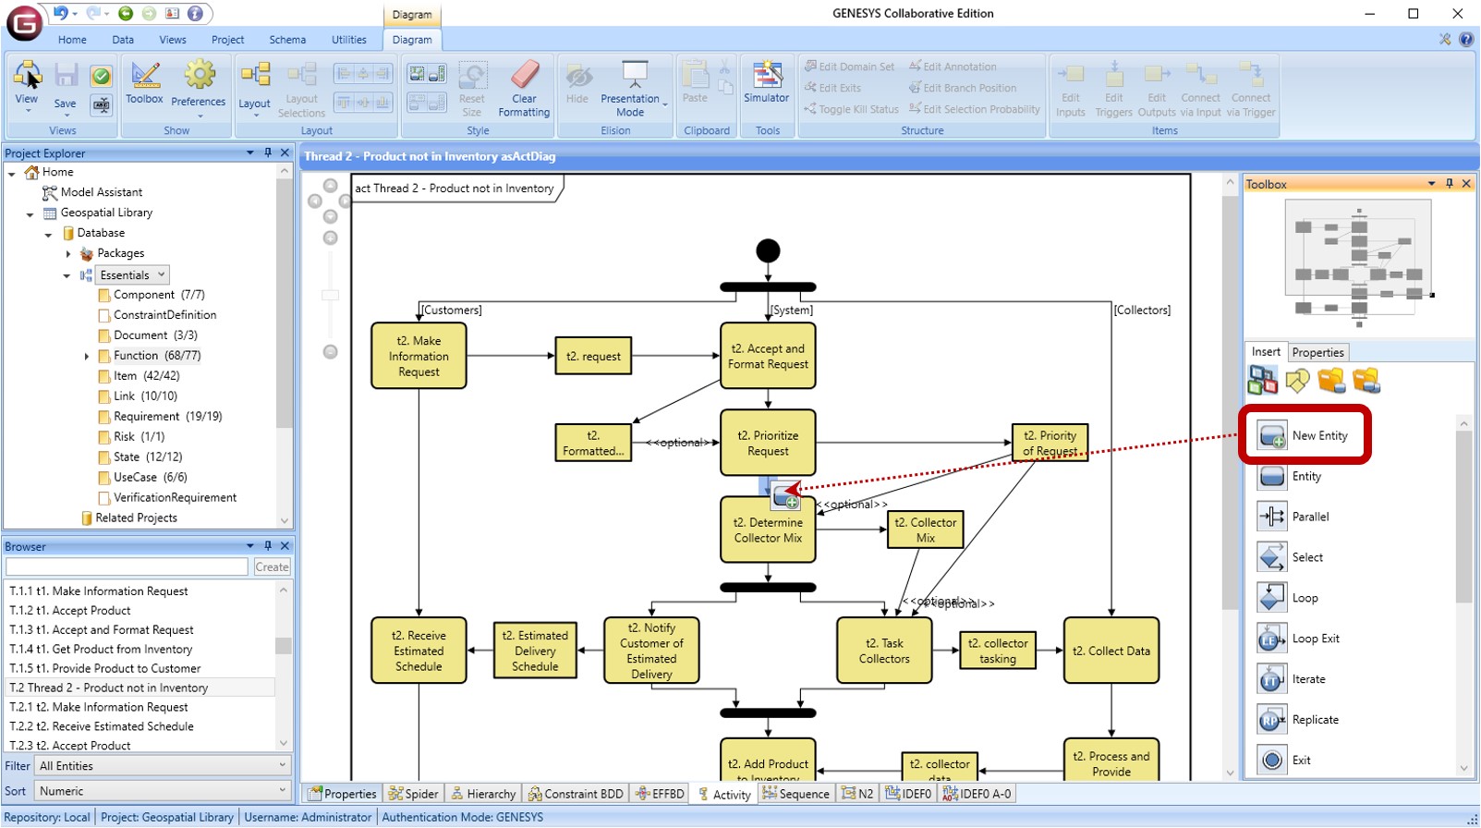Switch to the Sequence diagram tab
Image resolution: width=1481 pixels, height=828 pixels.
point(795,794)
